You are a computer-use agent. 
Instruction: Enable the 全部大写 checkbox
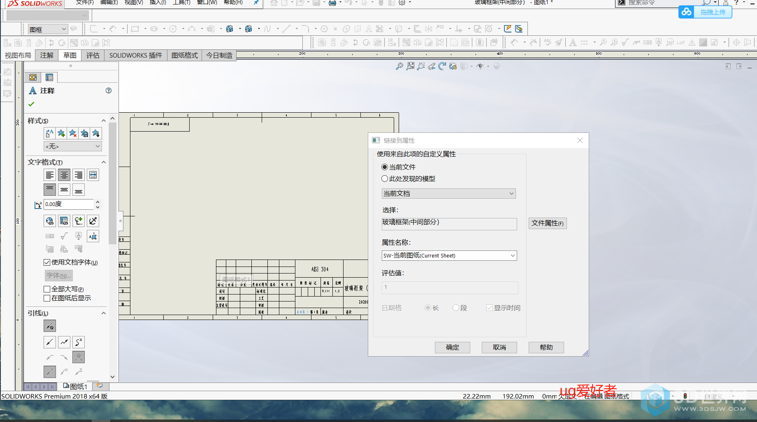47,289
